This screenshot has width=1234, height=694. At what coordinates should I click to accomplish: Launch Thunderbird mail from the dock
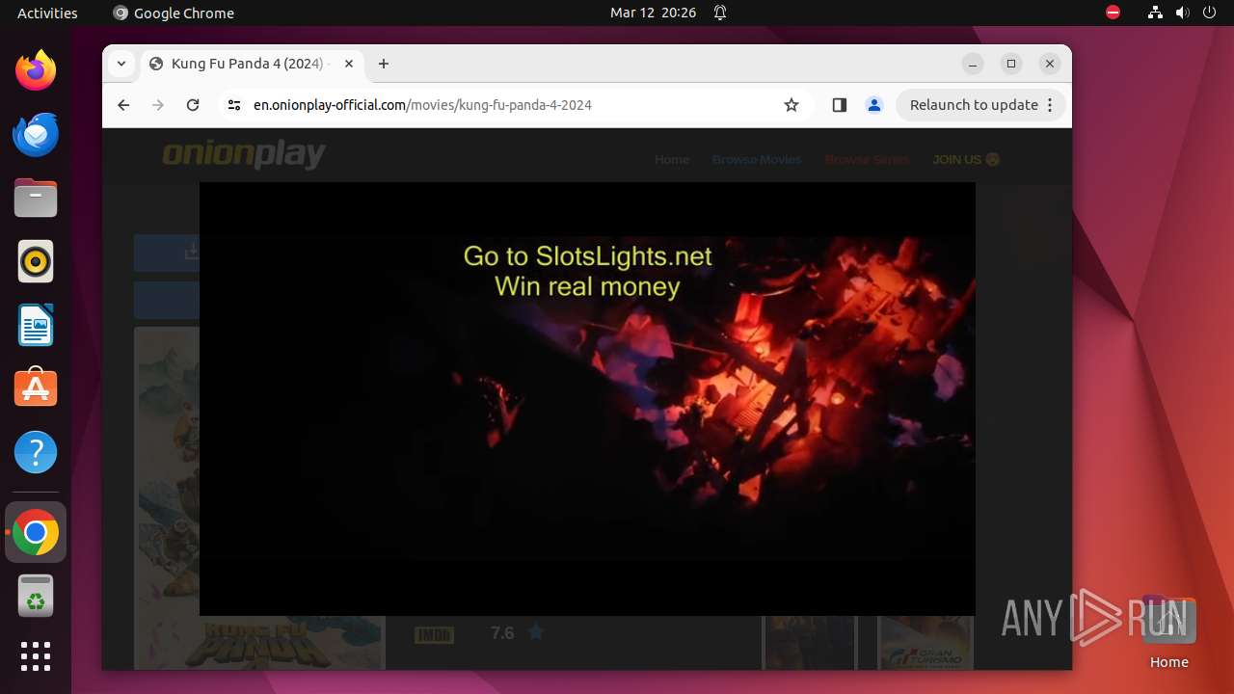(36, 134)
